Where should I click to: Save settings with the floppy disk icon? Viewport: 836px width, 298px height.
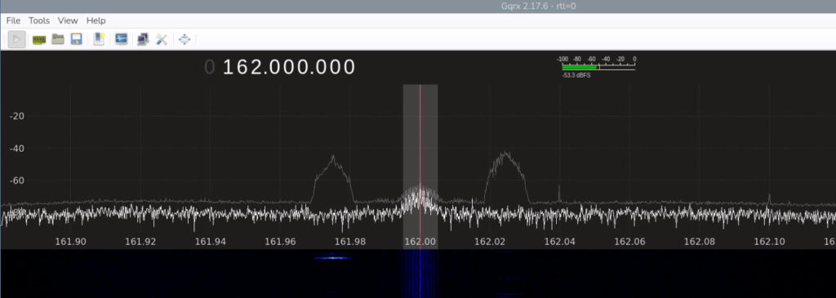pos(77,39)
